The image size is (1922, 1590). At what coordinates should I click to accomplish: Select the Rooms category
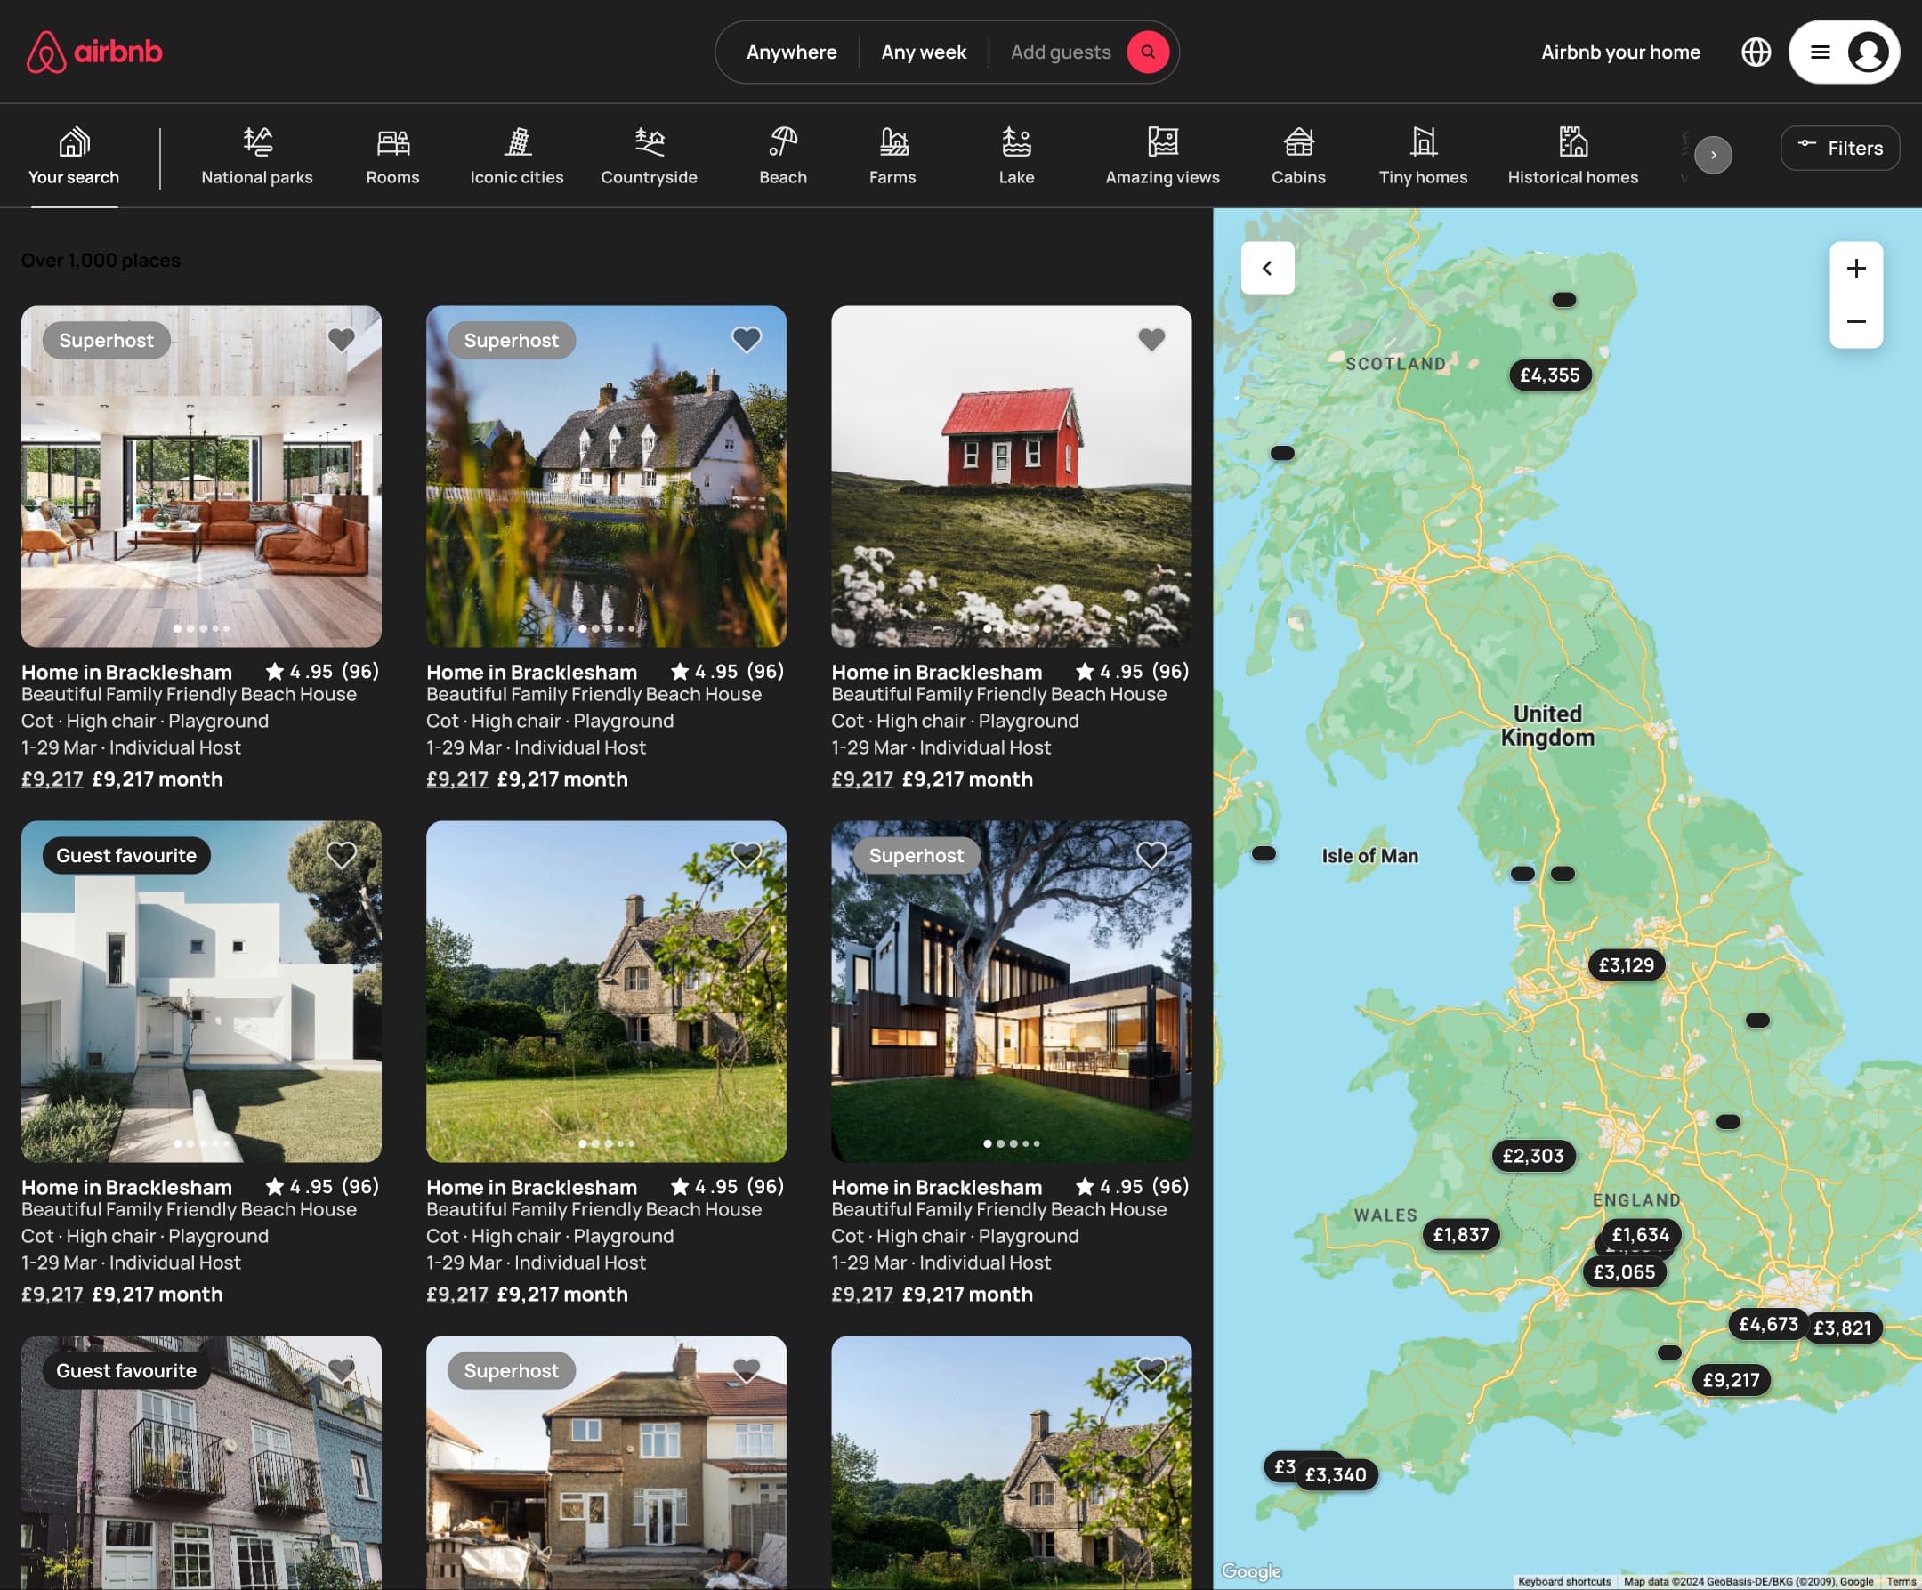coord(392,157)
